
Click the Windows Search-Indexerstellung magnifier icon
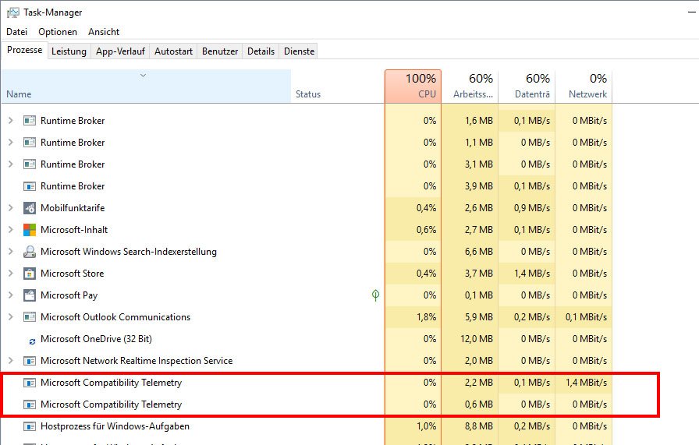(x=30, y=252)
